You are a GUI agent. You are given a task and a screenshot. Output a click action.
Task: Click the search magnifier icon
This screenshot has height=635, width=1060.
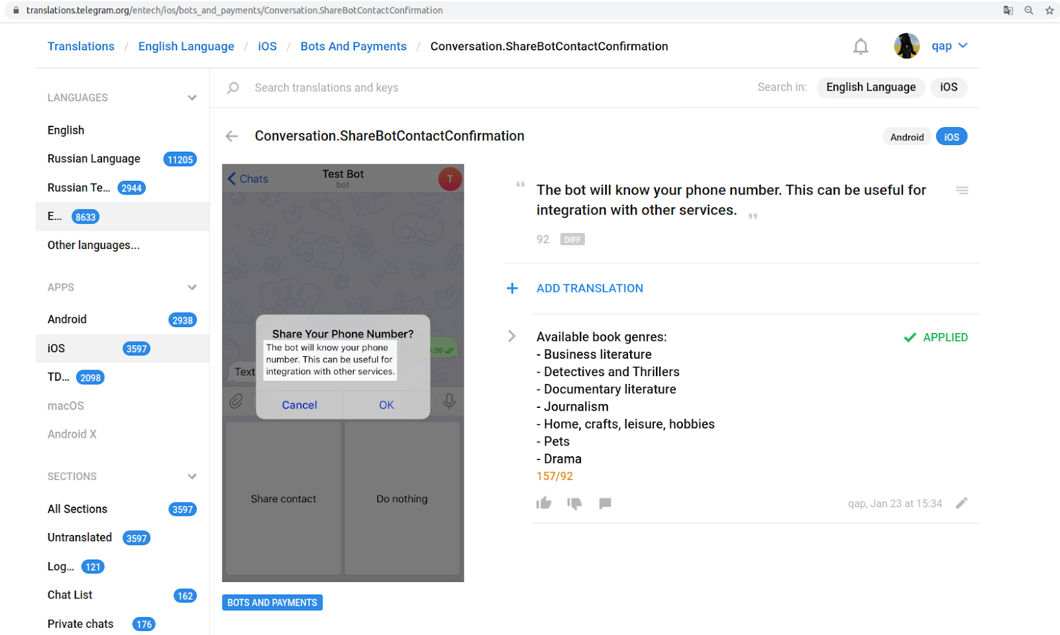(x=233, y=87)
